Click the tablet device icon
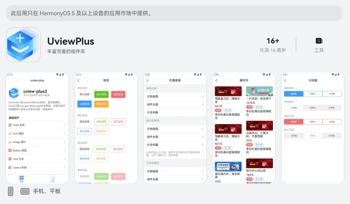 25,191
